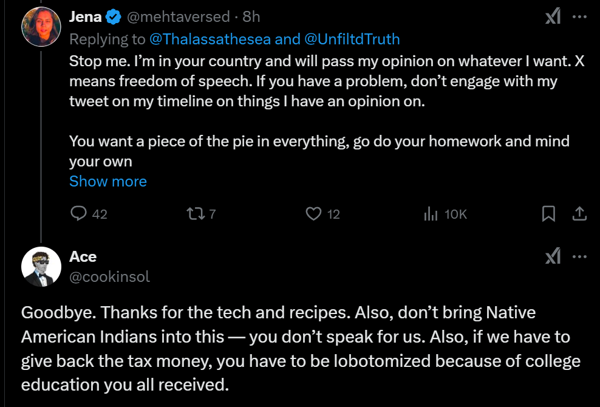Open Jena's display name link
This screenshot has height=407, width=600.
pos(86,17)
